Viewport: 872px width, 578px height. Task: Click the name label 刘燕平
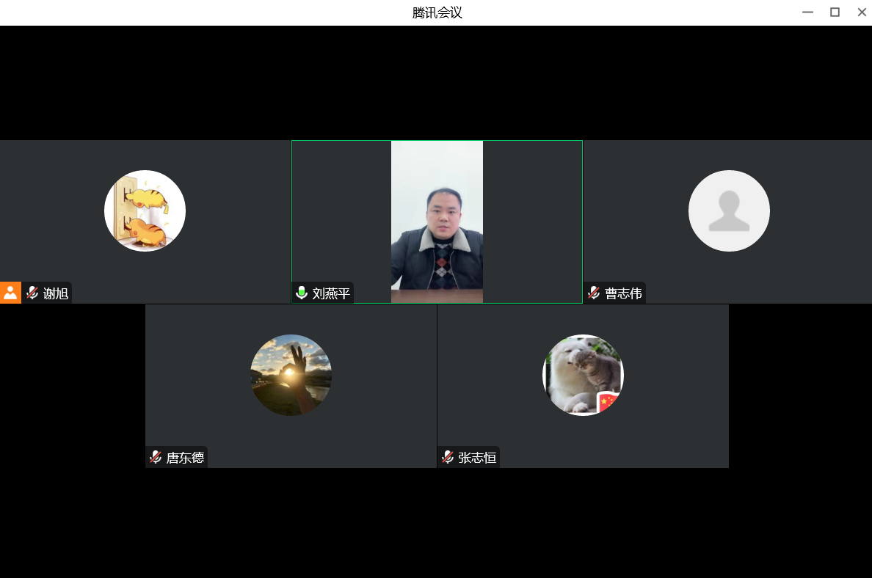332,293
